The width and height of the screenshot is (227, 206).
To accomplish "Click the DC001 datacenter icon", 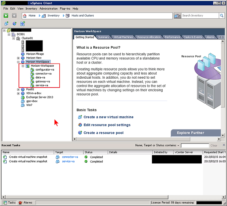I will click(14, 34).
